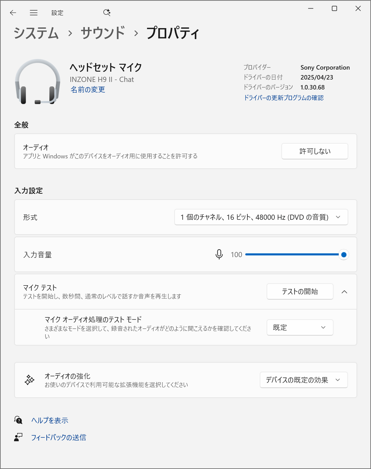Click the search icon in the title bar
Image resolution: width=371 pixels, height=469 pixels.
pyautogui.click(x=107, y=13)
